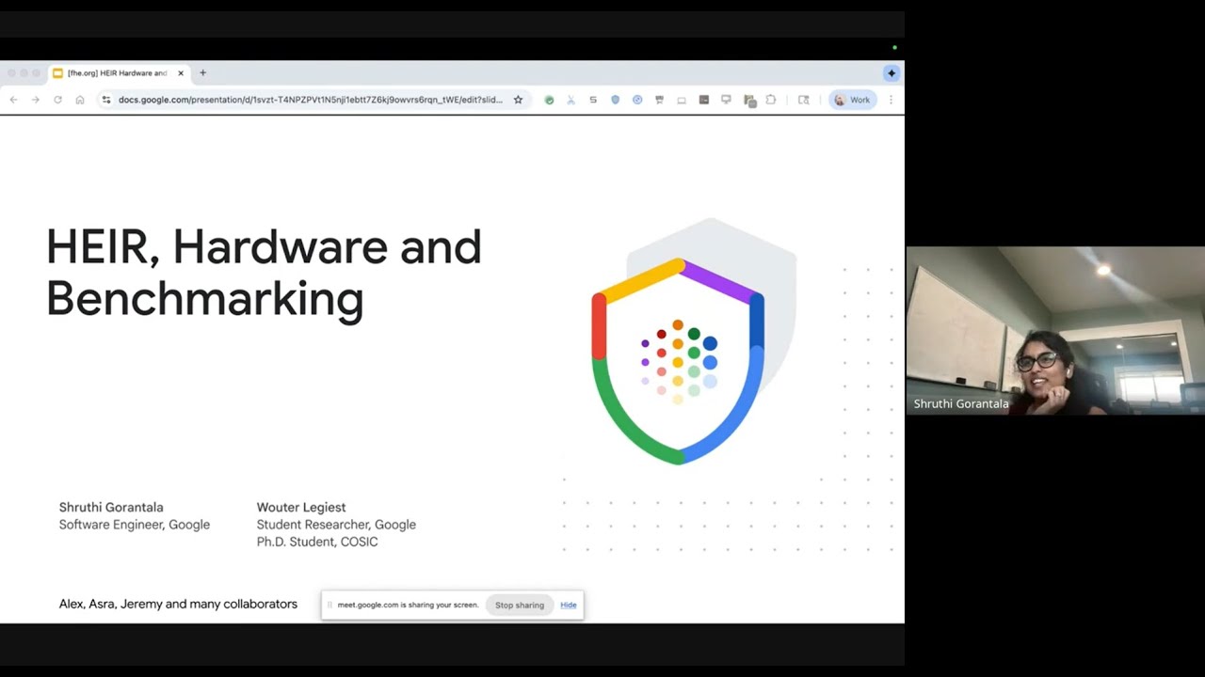
Task: Click 'Ph.D. Student, COSIC' text
Action: pos(317,542)
